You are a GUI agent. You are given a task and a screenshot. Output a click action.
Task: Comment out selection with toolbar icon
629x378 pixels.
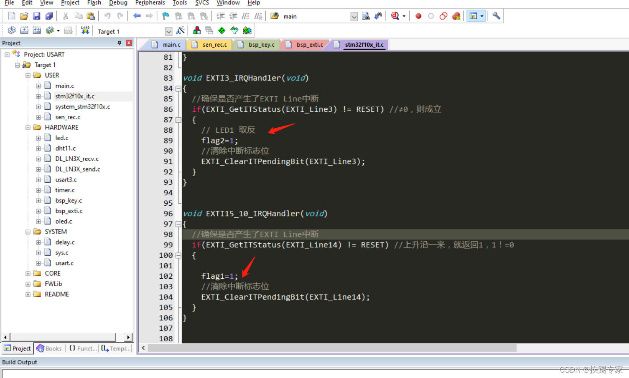tap(246, 16)
